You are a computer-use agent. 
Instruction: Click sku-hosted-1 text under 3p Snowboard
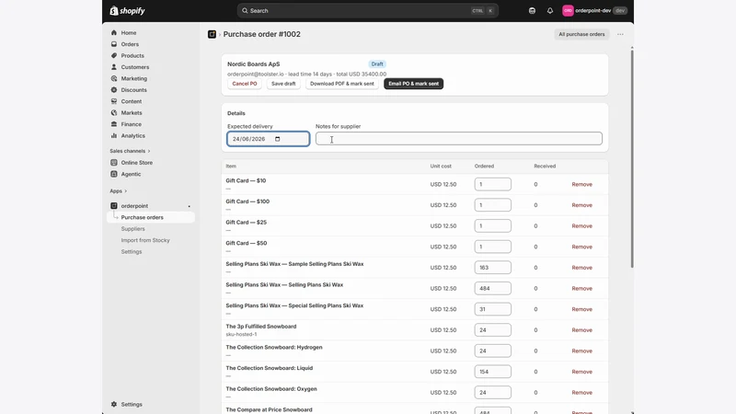(x=241, y=334)
